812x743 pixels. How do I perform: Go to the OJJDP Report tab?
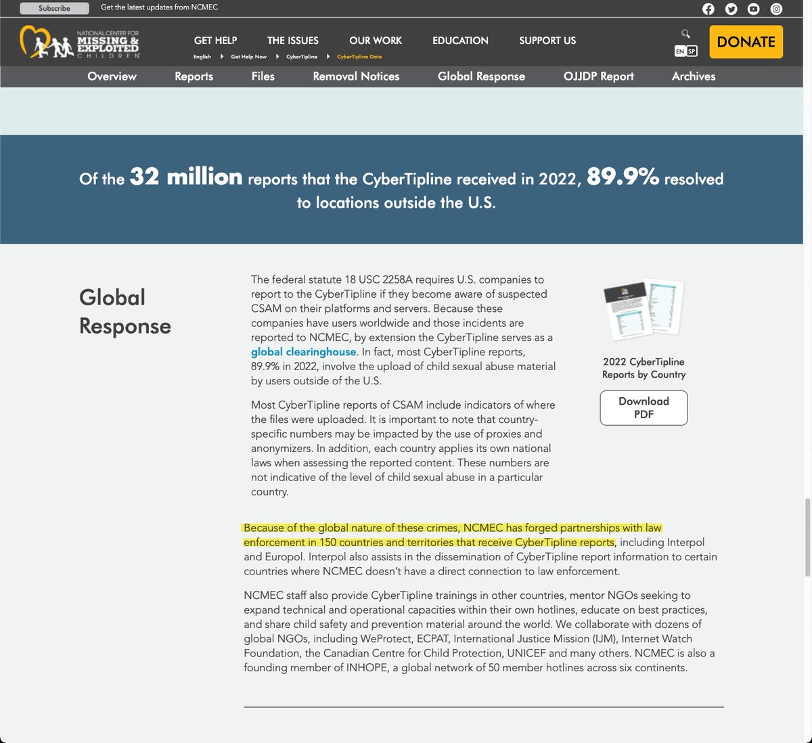pos(598,76)
